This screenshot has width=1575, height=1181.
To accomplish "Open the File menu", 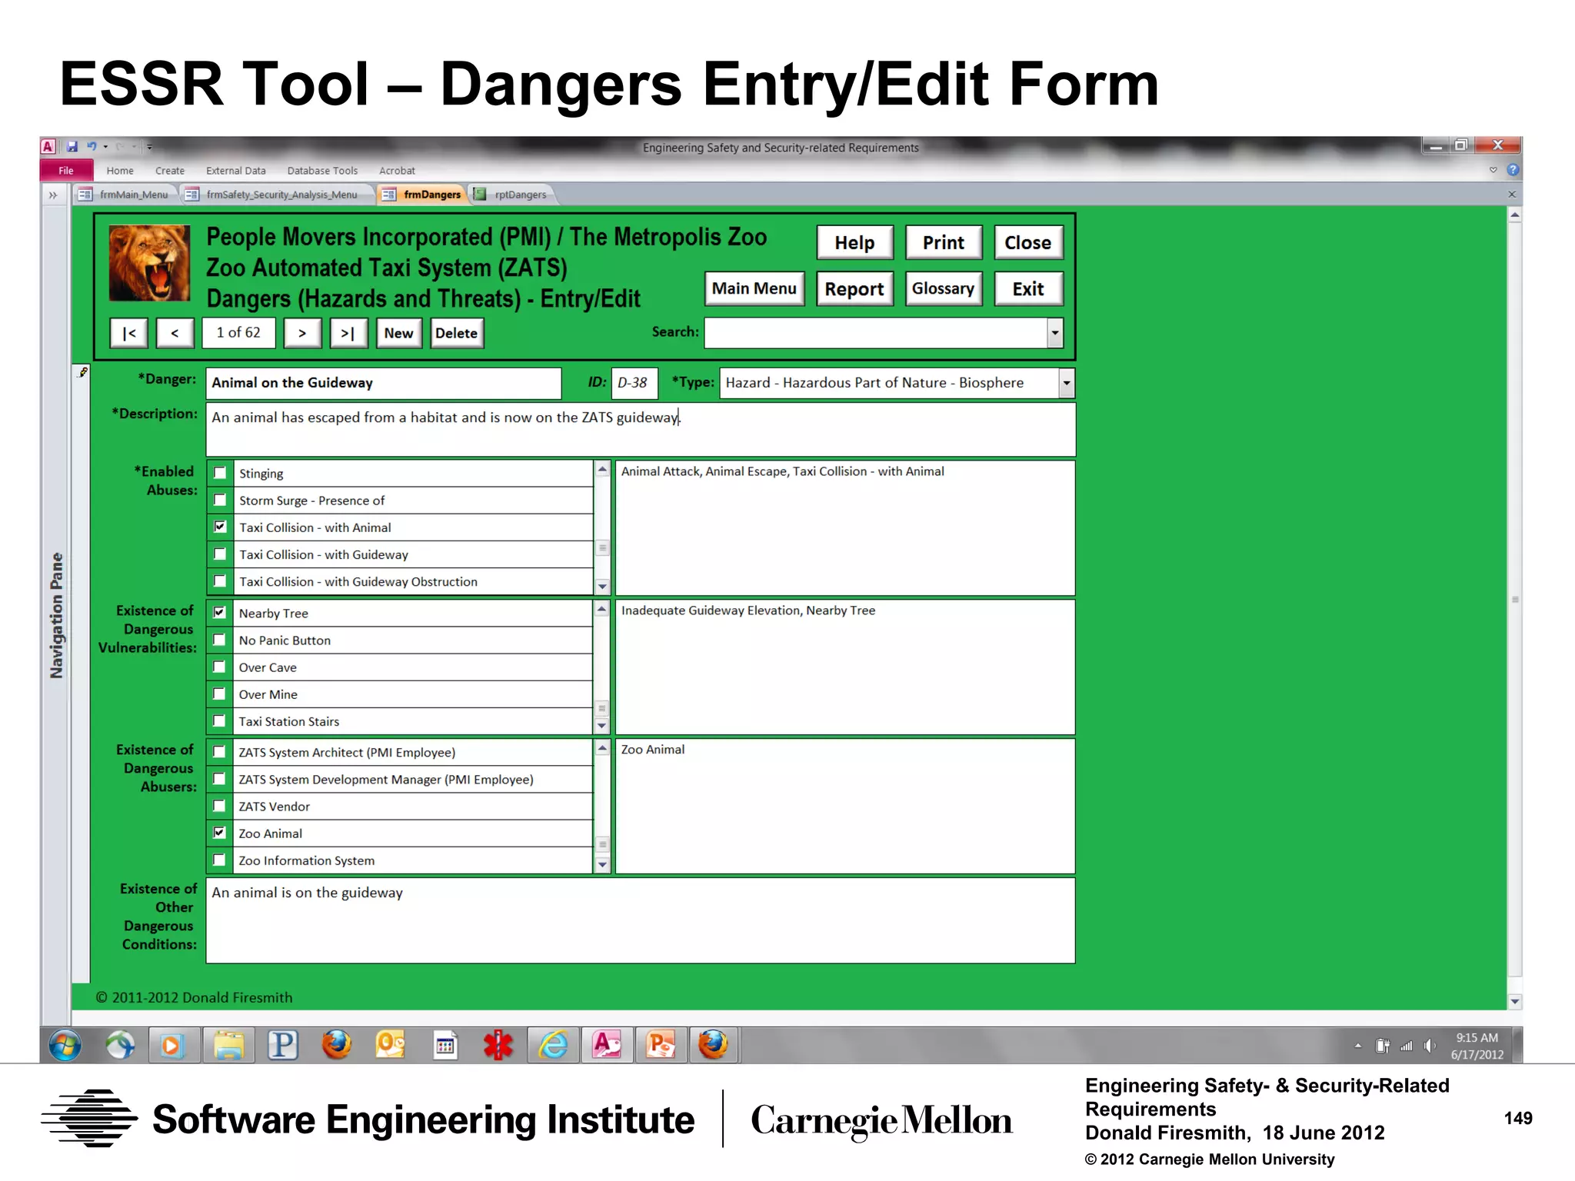I will click(x=66, y=171).
